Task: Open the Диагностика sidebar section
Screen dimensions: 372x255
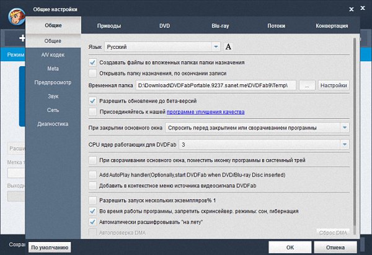Action: (x=53, y=124)
